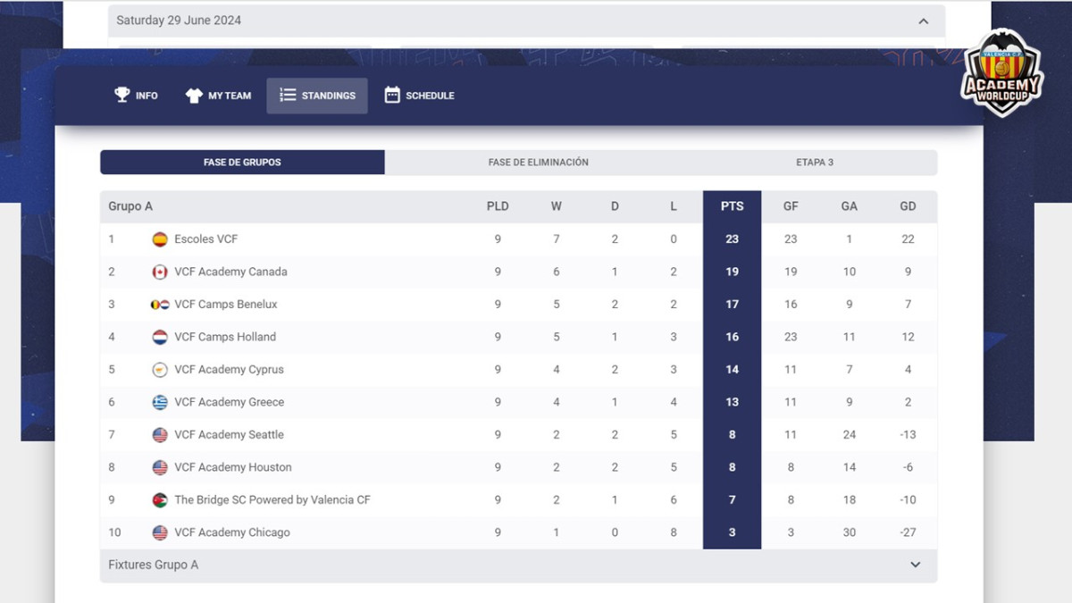Click VCF Academy Seattle goal difference -13
The width and height of the screenshot is (1072, 603).
click(908, 435)
